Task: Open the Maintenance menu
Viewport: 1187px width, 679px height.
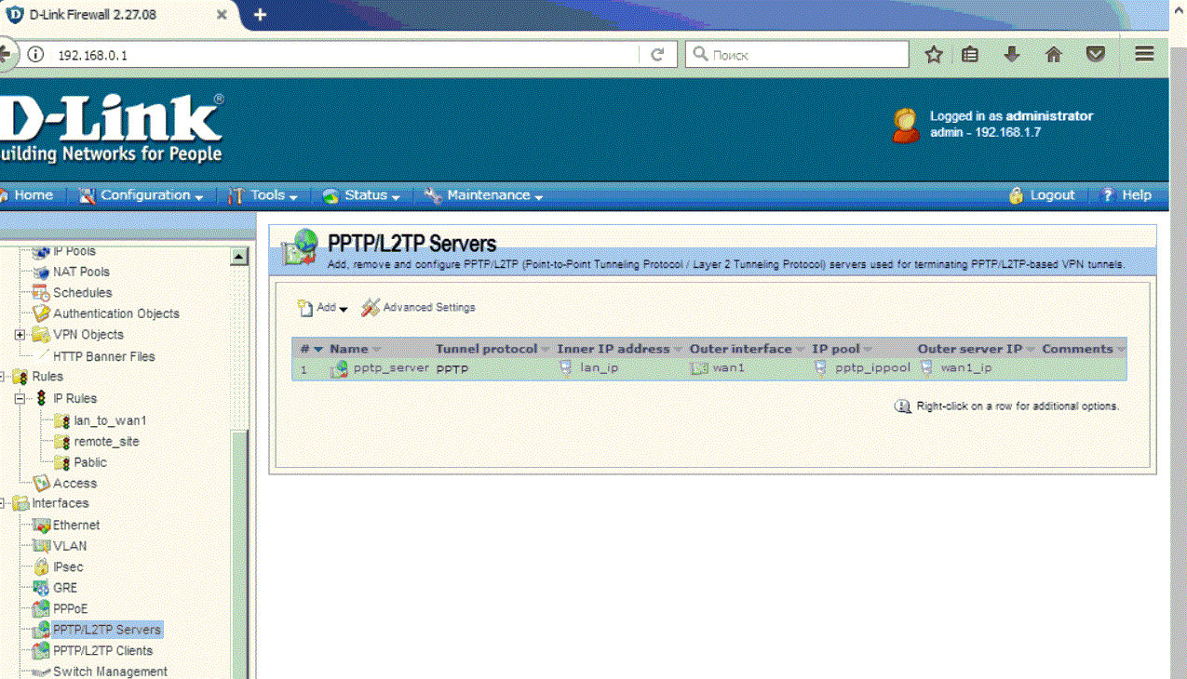Action: point(483,195)
